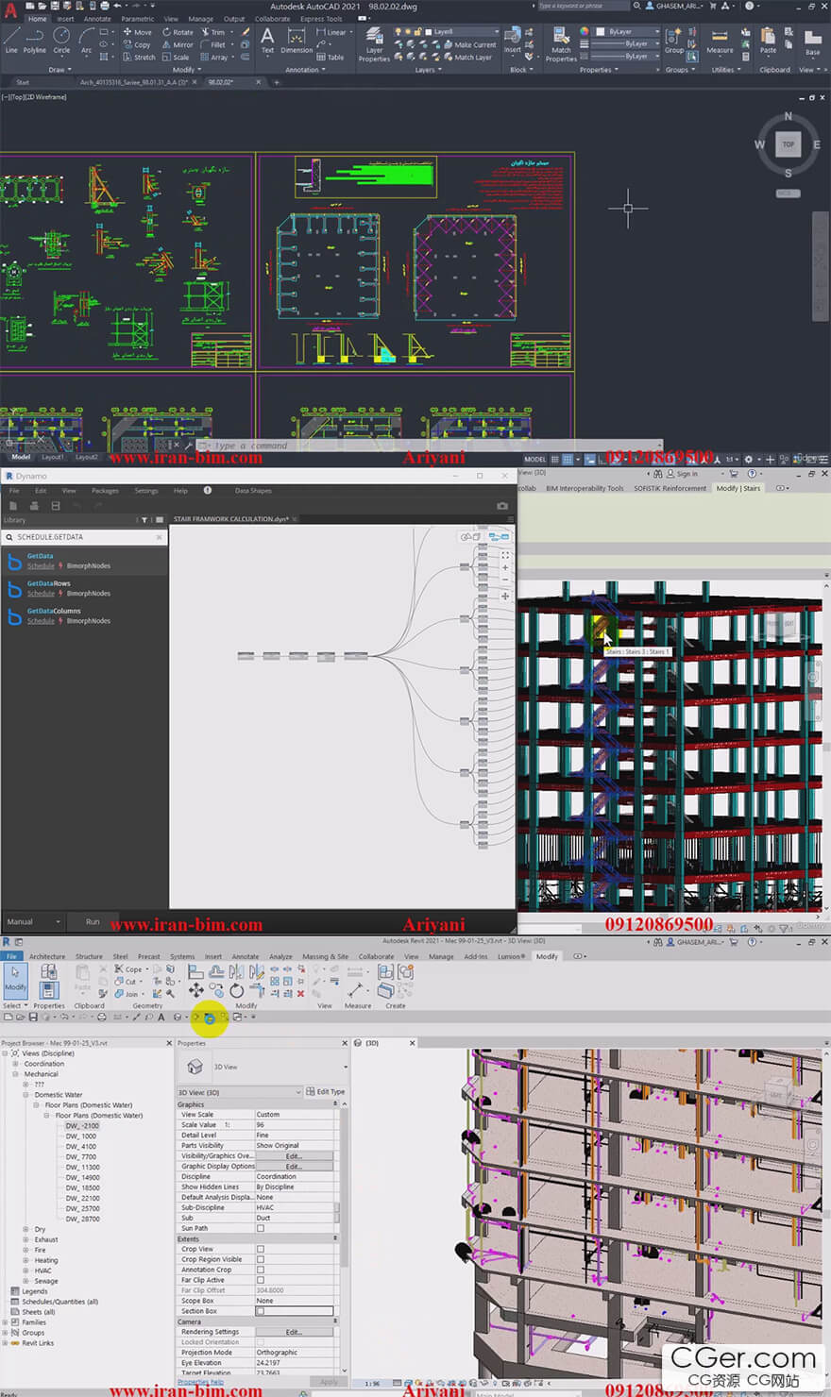Enable the Section Box checkbox

(x=261, y=1311)
